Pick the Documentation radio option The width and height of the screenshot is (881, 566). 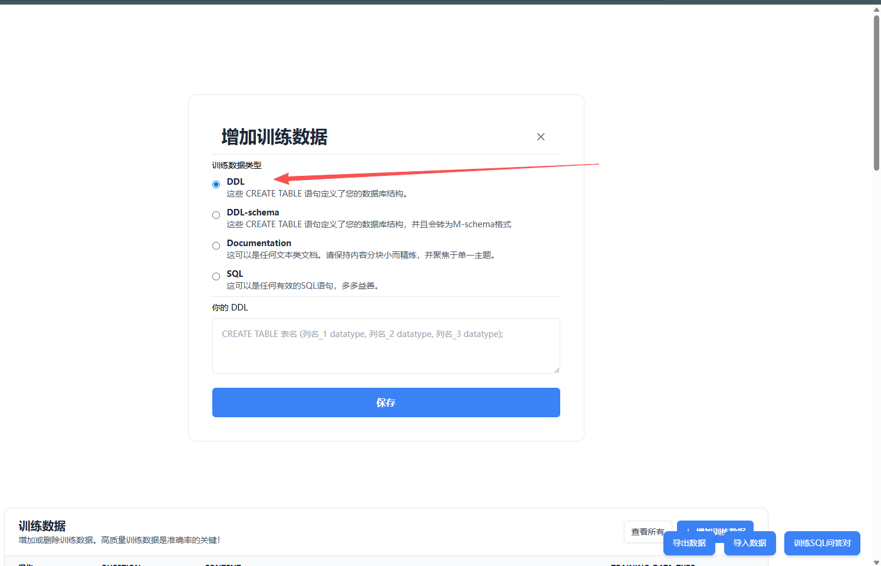click(x=216, y=246)
